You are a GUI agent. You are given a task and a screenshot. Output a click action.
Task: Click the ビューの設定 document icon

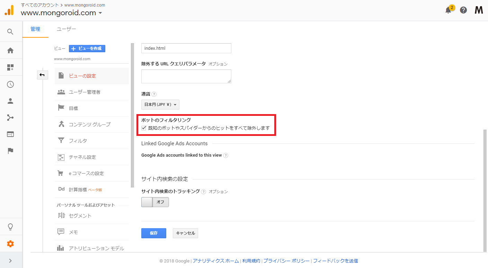(61, 75)
